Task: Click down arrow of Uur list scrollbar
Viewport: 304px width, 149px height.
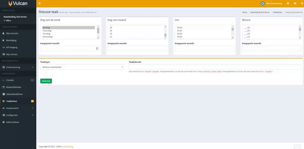Action: [233, 38]
